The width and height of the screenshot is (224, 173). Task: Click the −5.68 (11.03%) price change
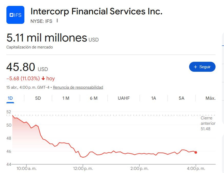click(x=23, y=78)
